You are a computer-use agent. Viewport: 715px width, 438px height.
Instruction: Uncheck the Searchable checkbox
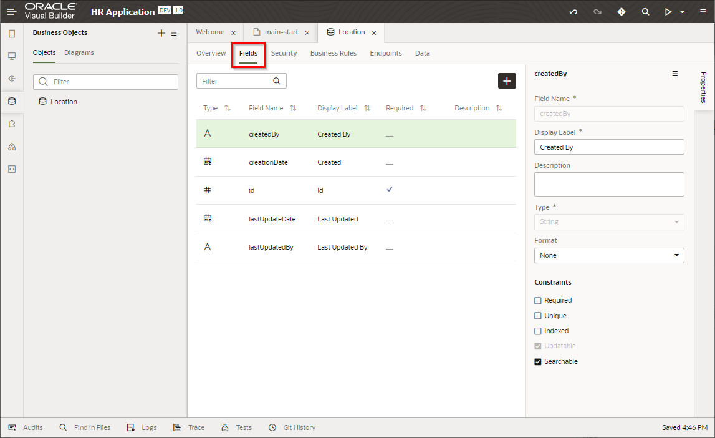pos(538,361)
